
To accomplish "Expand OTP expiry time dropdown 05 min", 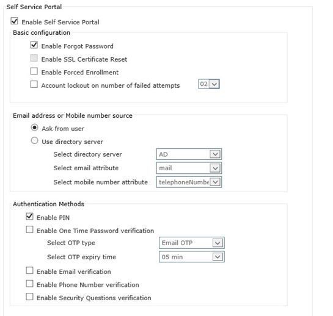I will click(192, 257).
